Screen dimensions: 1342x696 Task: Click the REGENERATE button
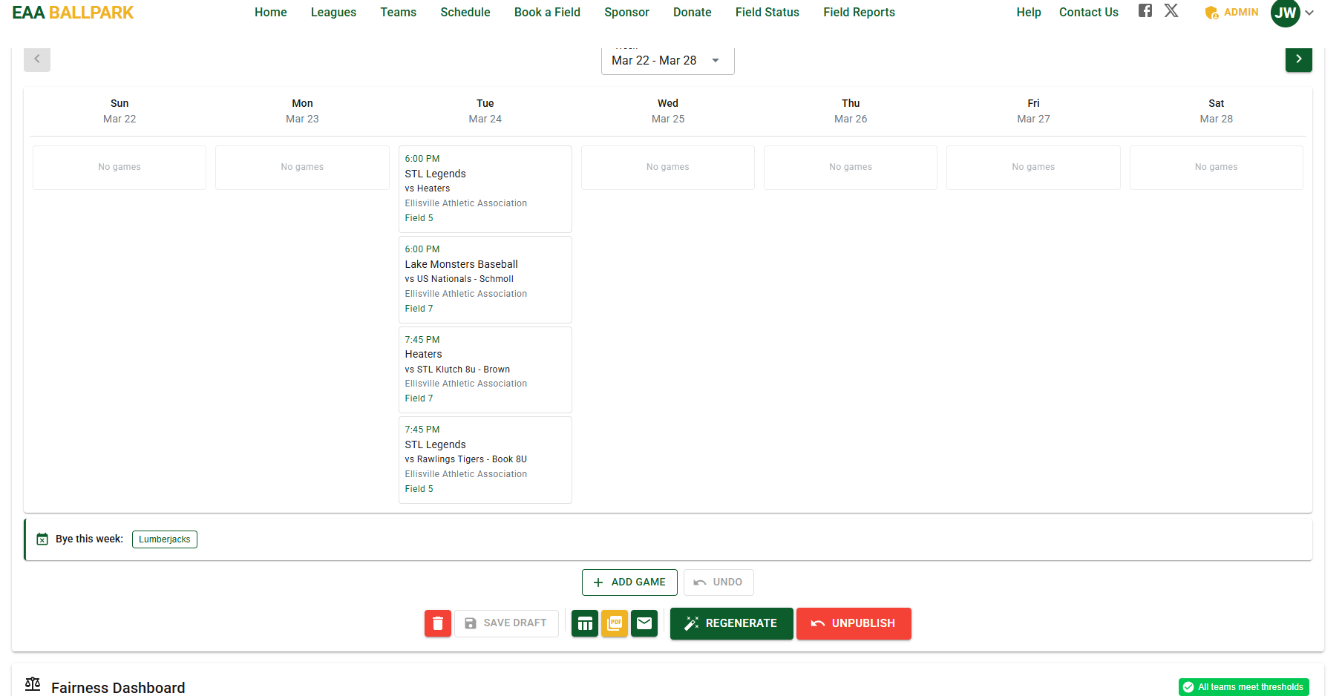point(732,623)
